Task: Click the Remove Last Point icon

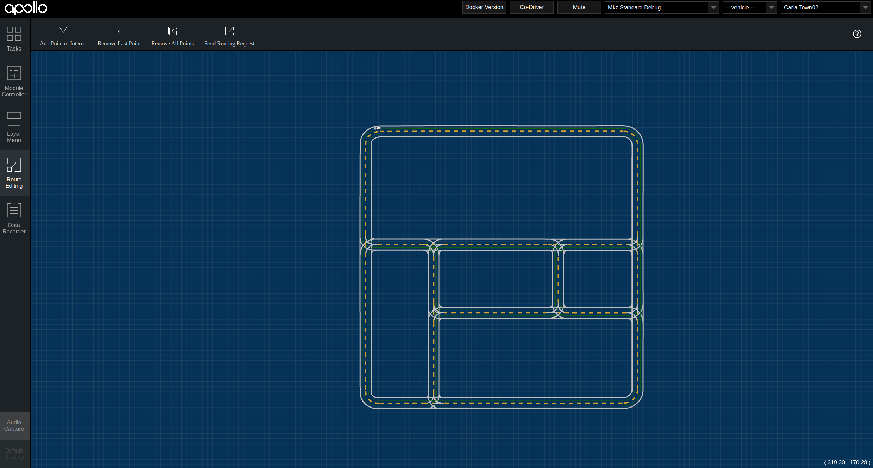Action: (x=119, y=31)
